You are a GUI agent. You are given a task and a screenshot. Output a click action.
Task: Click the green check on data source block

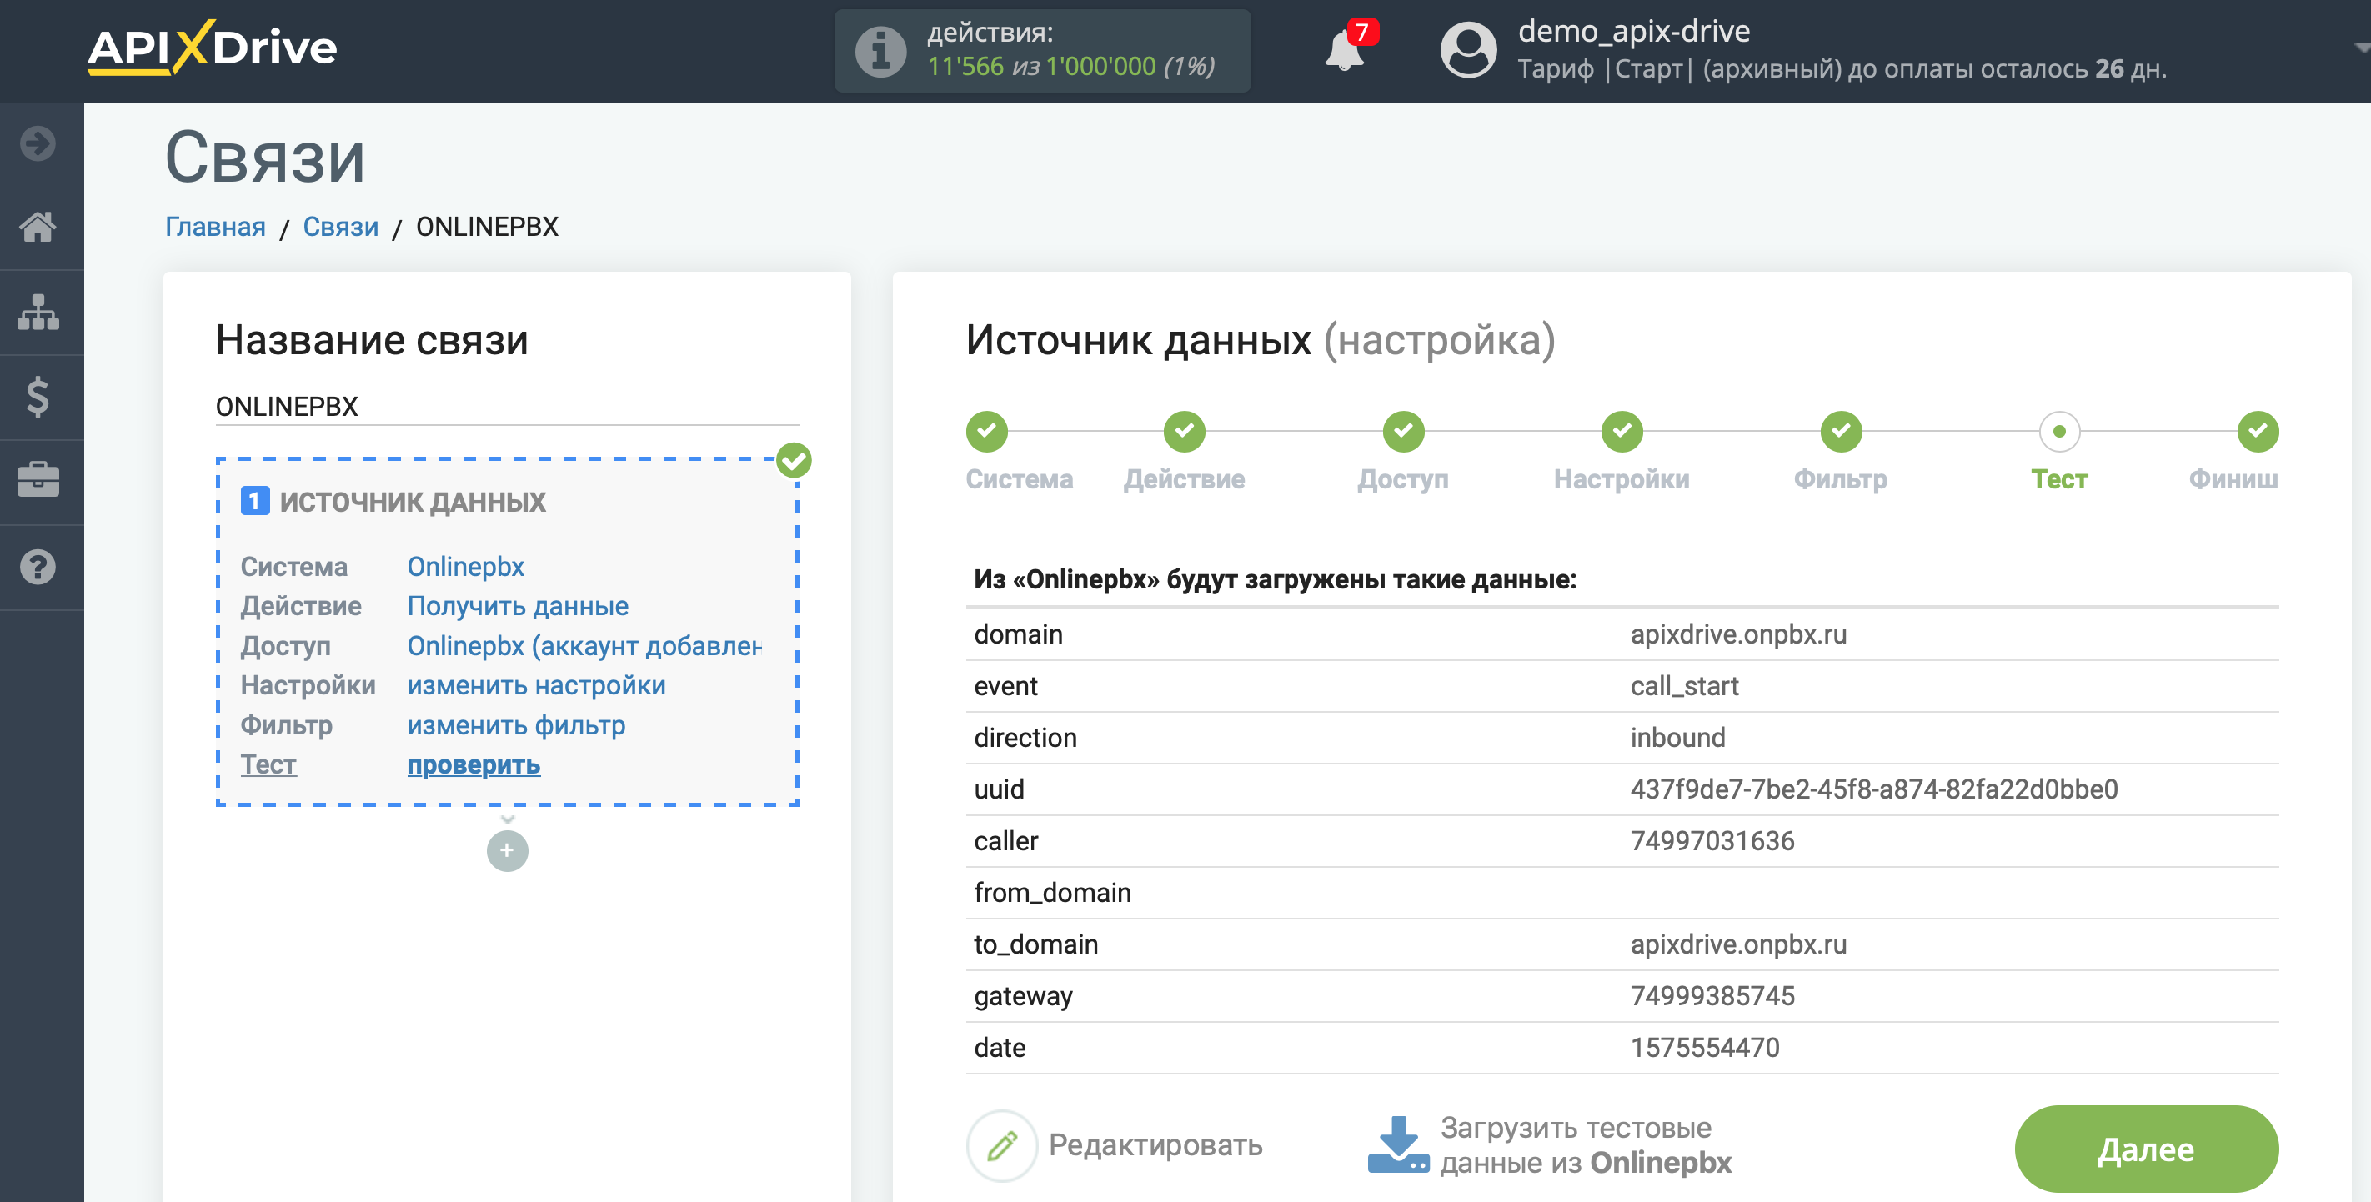click(x=794, y=460)
